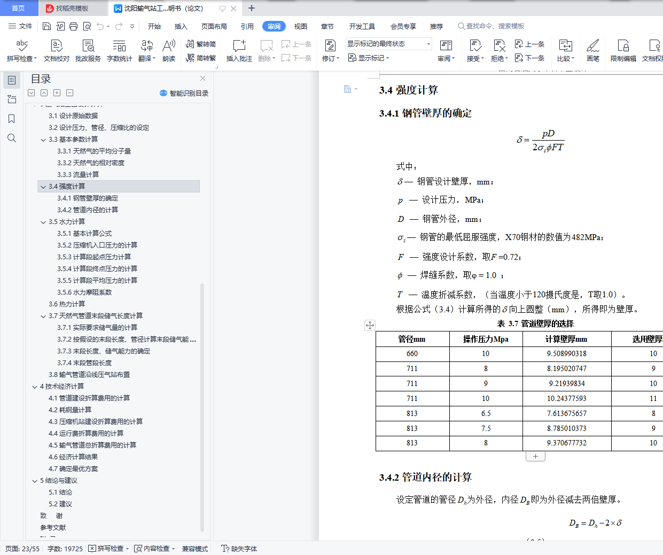Open the chapter navigation icon in left sidebar
The width and height of the screenshot is (663, 555).
coord(12,99)
